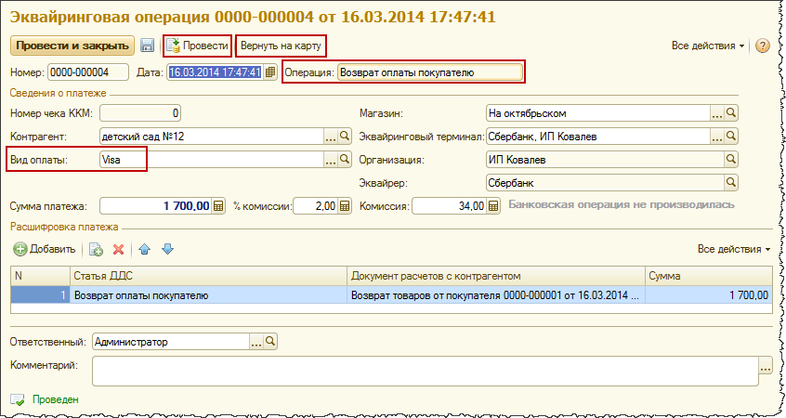Move row down with blue arrow
The width and height of the screenshot is (786, 418).
tap(167, 249)
